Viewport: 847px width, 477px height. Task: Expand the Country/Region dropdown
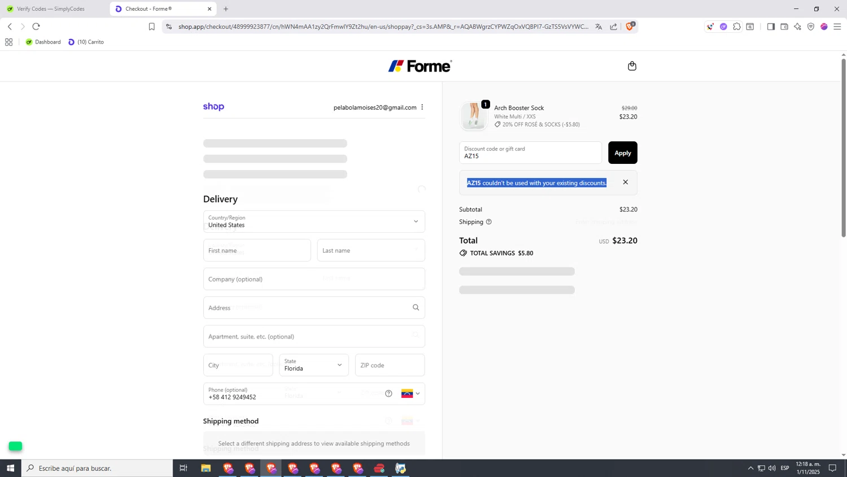coord(314,222)
